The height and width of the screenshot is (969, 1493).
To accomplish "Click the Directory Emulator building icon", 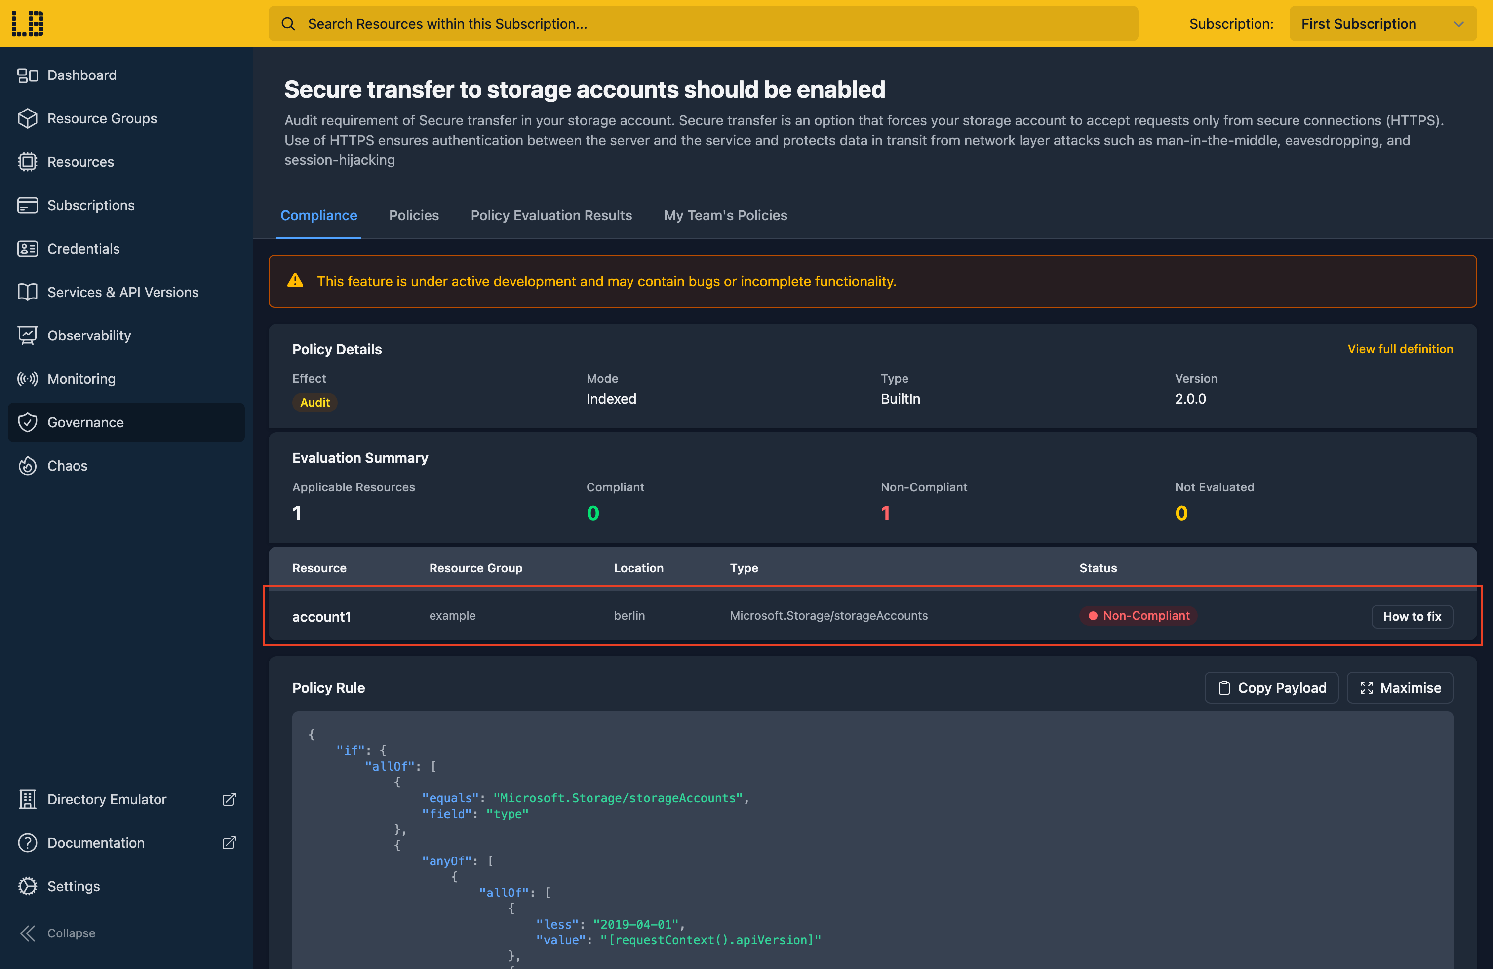I will point(28,799).
